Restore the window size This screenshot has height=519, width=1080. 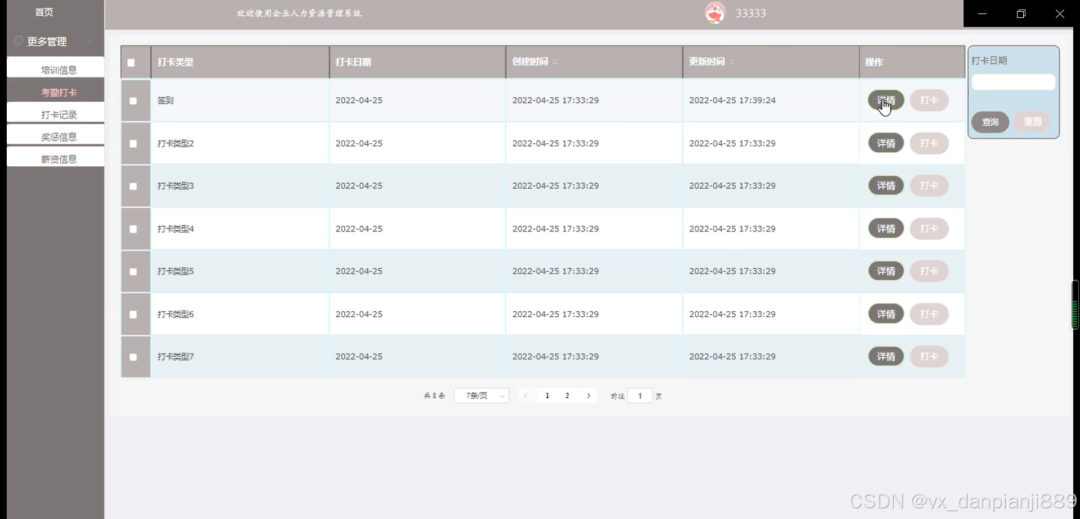[1021, 13]
